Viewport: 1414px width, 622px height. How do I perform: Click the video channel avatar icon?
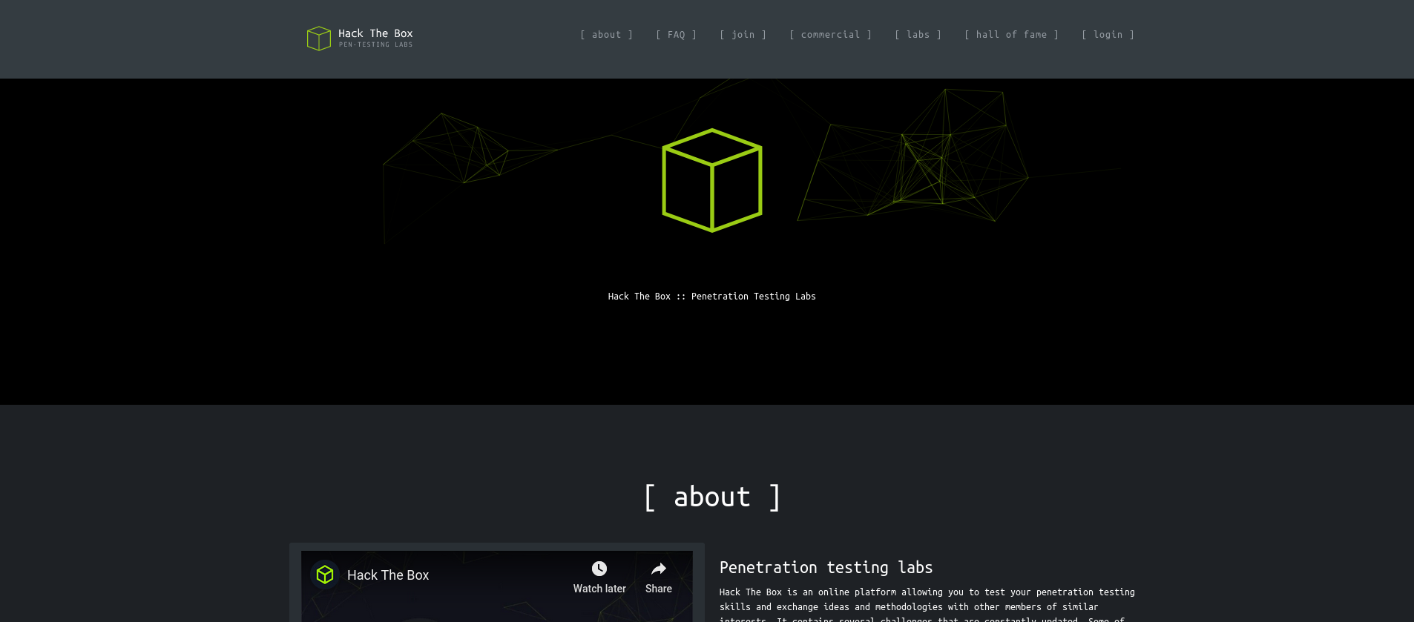coord(325,575)
